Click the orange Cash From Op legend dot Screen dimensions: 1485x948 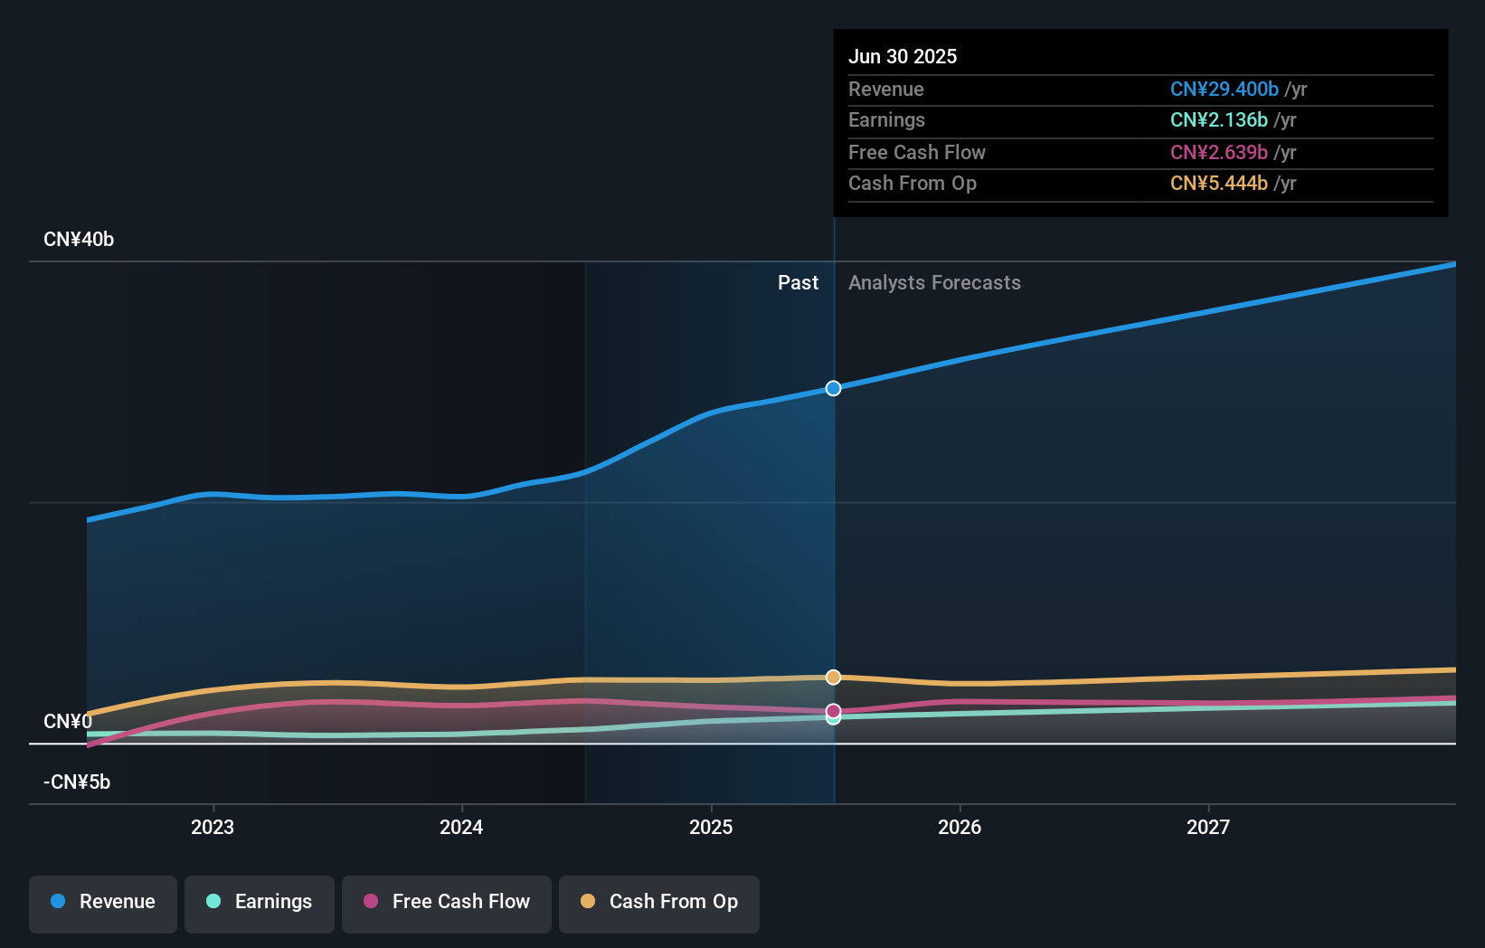tap(590, 902)
